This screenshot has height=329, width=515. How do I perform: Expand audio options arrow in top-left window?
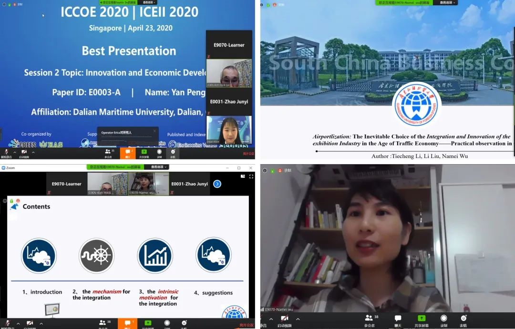14,152
